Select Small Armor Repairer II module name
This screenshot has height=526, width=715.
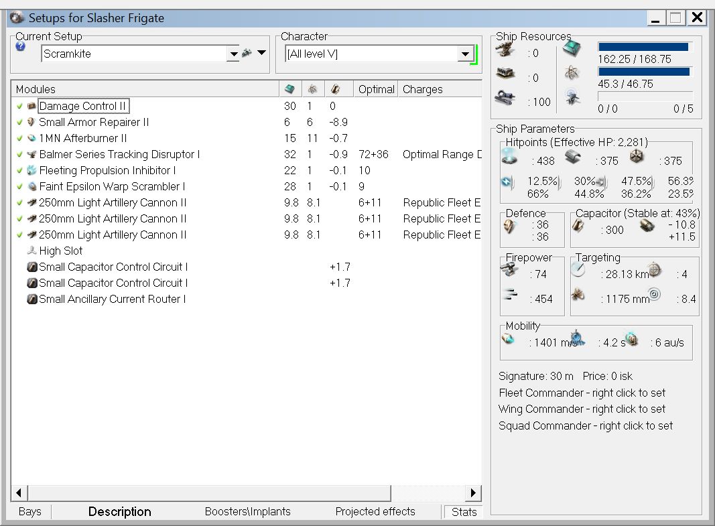click(x=94, y=122)
